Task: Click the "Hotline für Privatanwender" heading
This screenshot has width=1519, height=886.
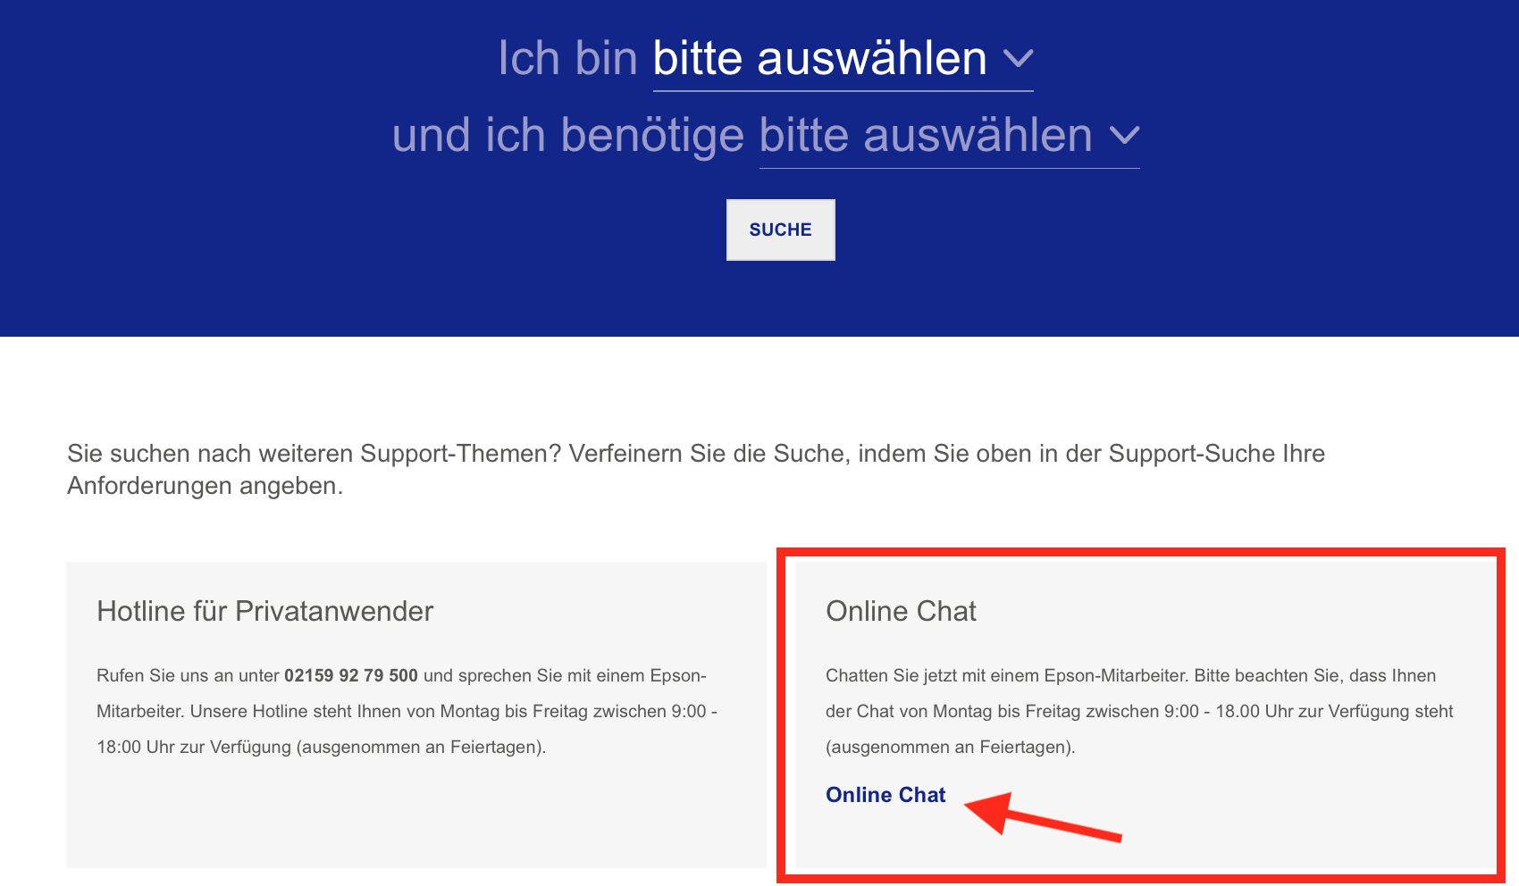Action: pyautogui.click(x=264, y=611)
